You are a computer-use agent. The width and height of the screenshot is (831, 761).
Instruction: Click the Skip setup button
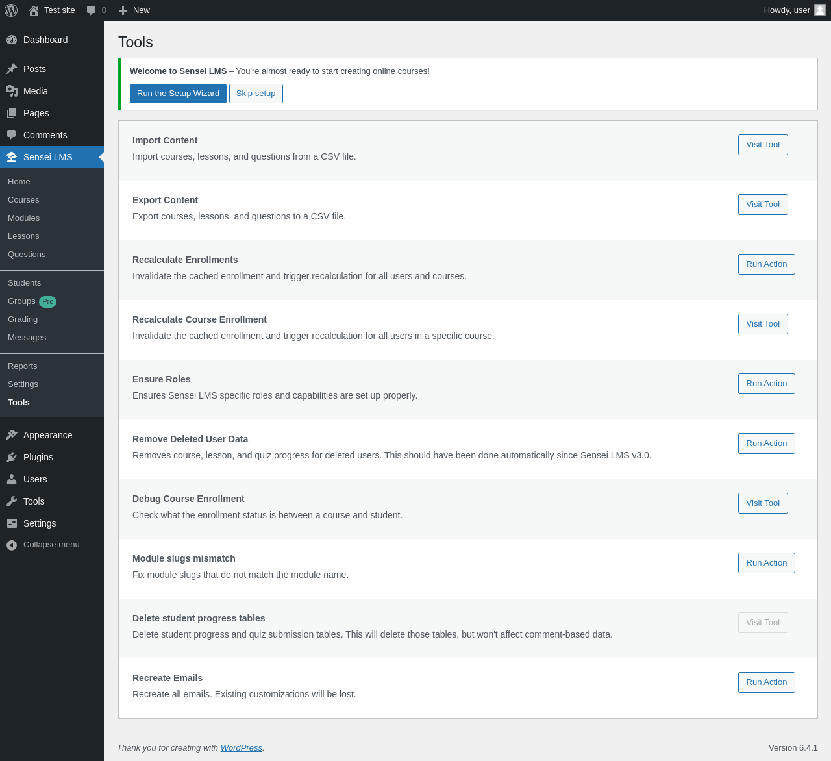[x=256, y=94]
